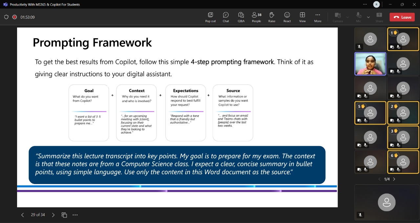Screen dimensions: 420x223
Task: Show the People list
Action: tap(256, 17)
